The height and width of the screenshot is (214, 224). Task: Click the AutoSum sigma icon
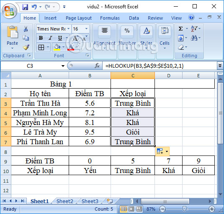point(181,29)
